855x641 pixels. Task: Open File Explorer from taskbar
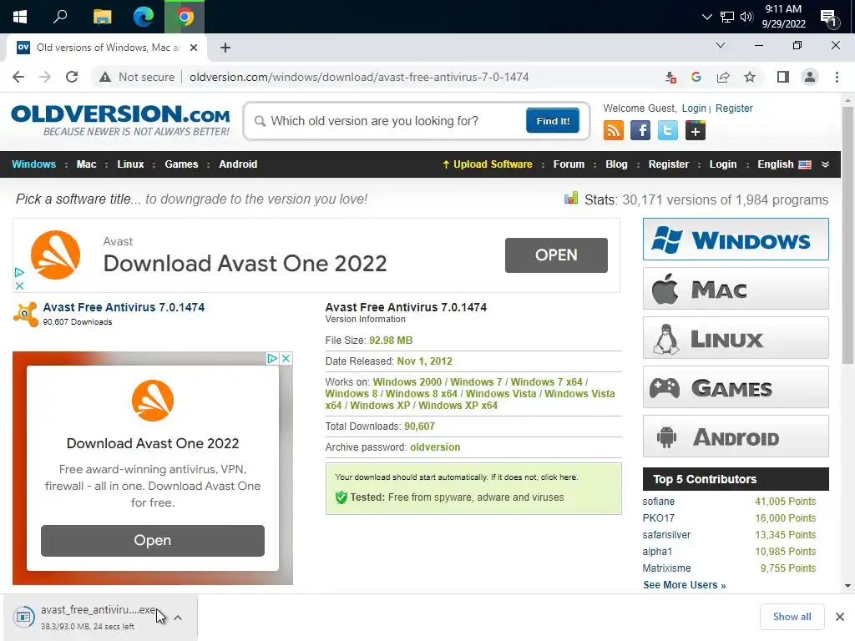point(102,17)
